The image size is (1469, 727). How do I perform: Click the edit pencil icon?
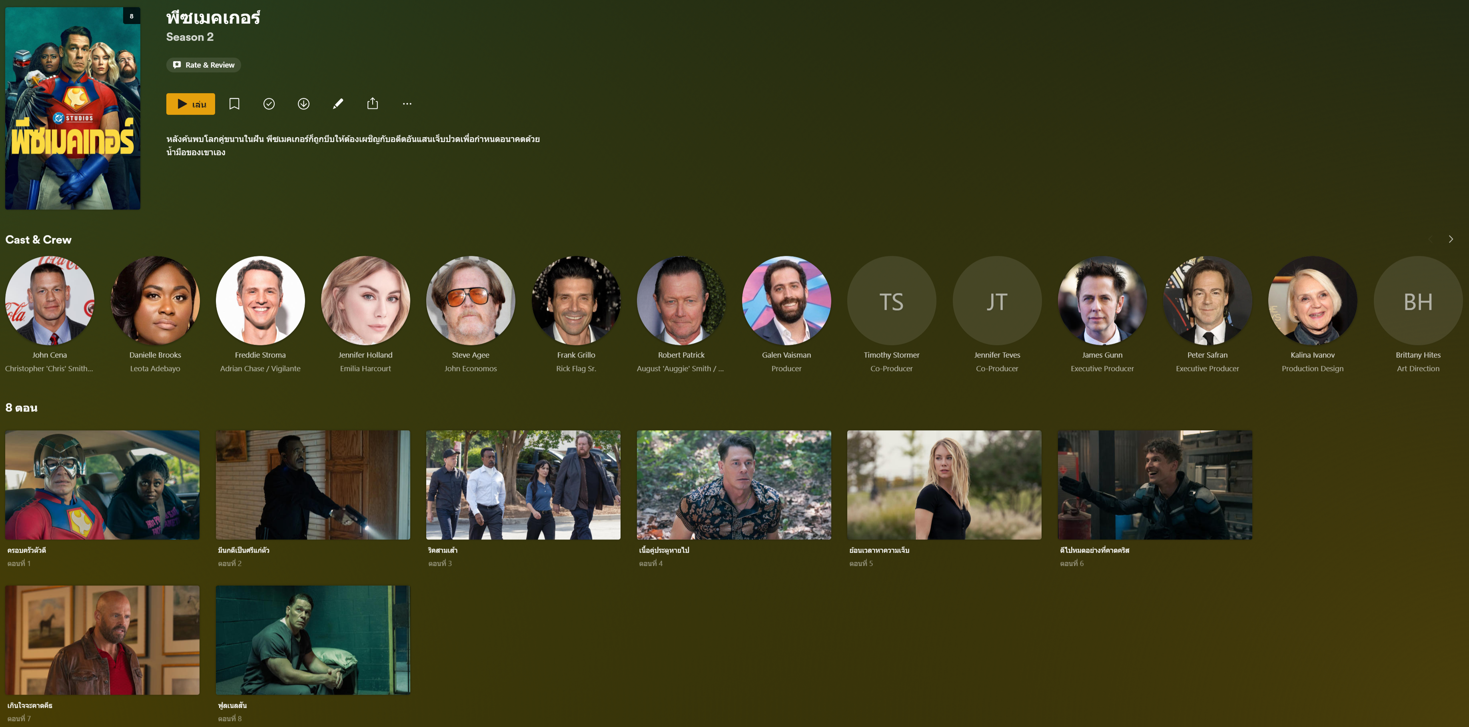click(x=338, y=104)
